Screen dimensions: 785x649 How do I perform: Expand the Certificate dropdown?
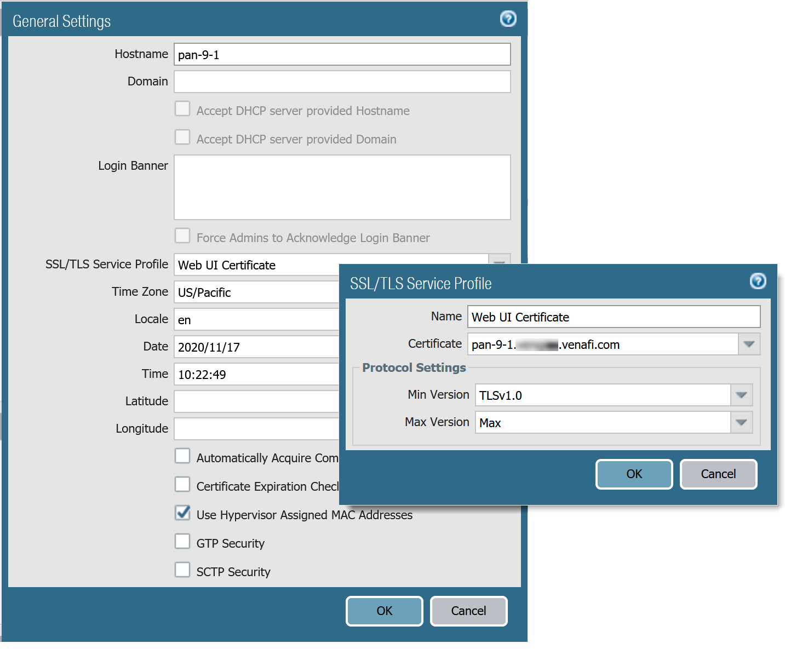[750, 344]
